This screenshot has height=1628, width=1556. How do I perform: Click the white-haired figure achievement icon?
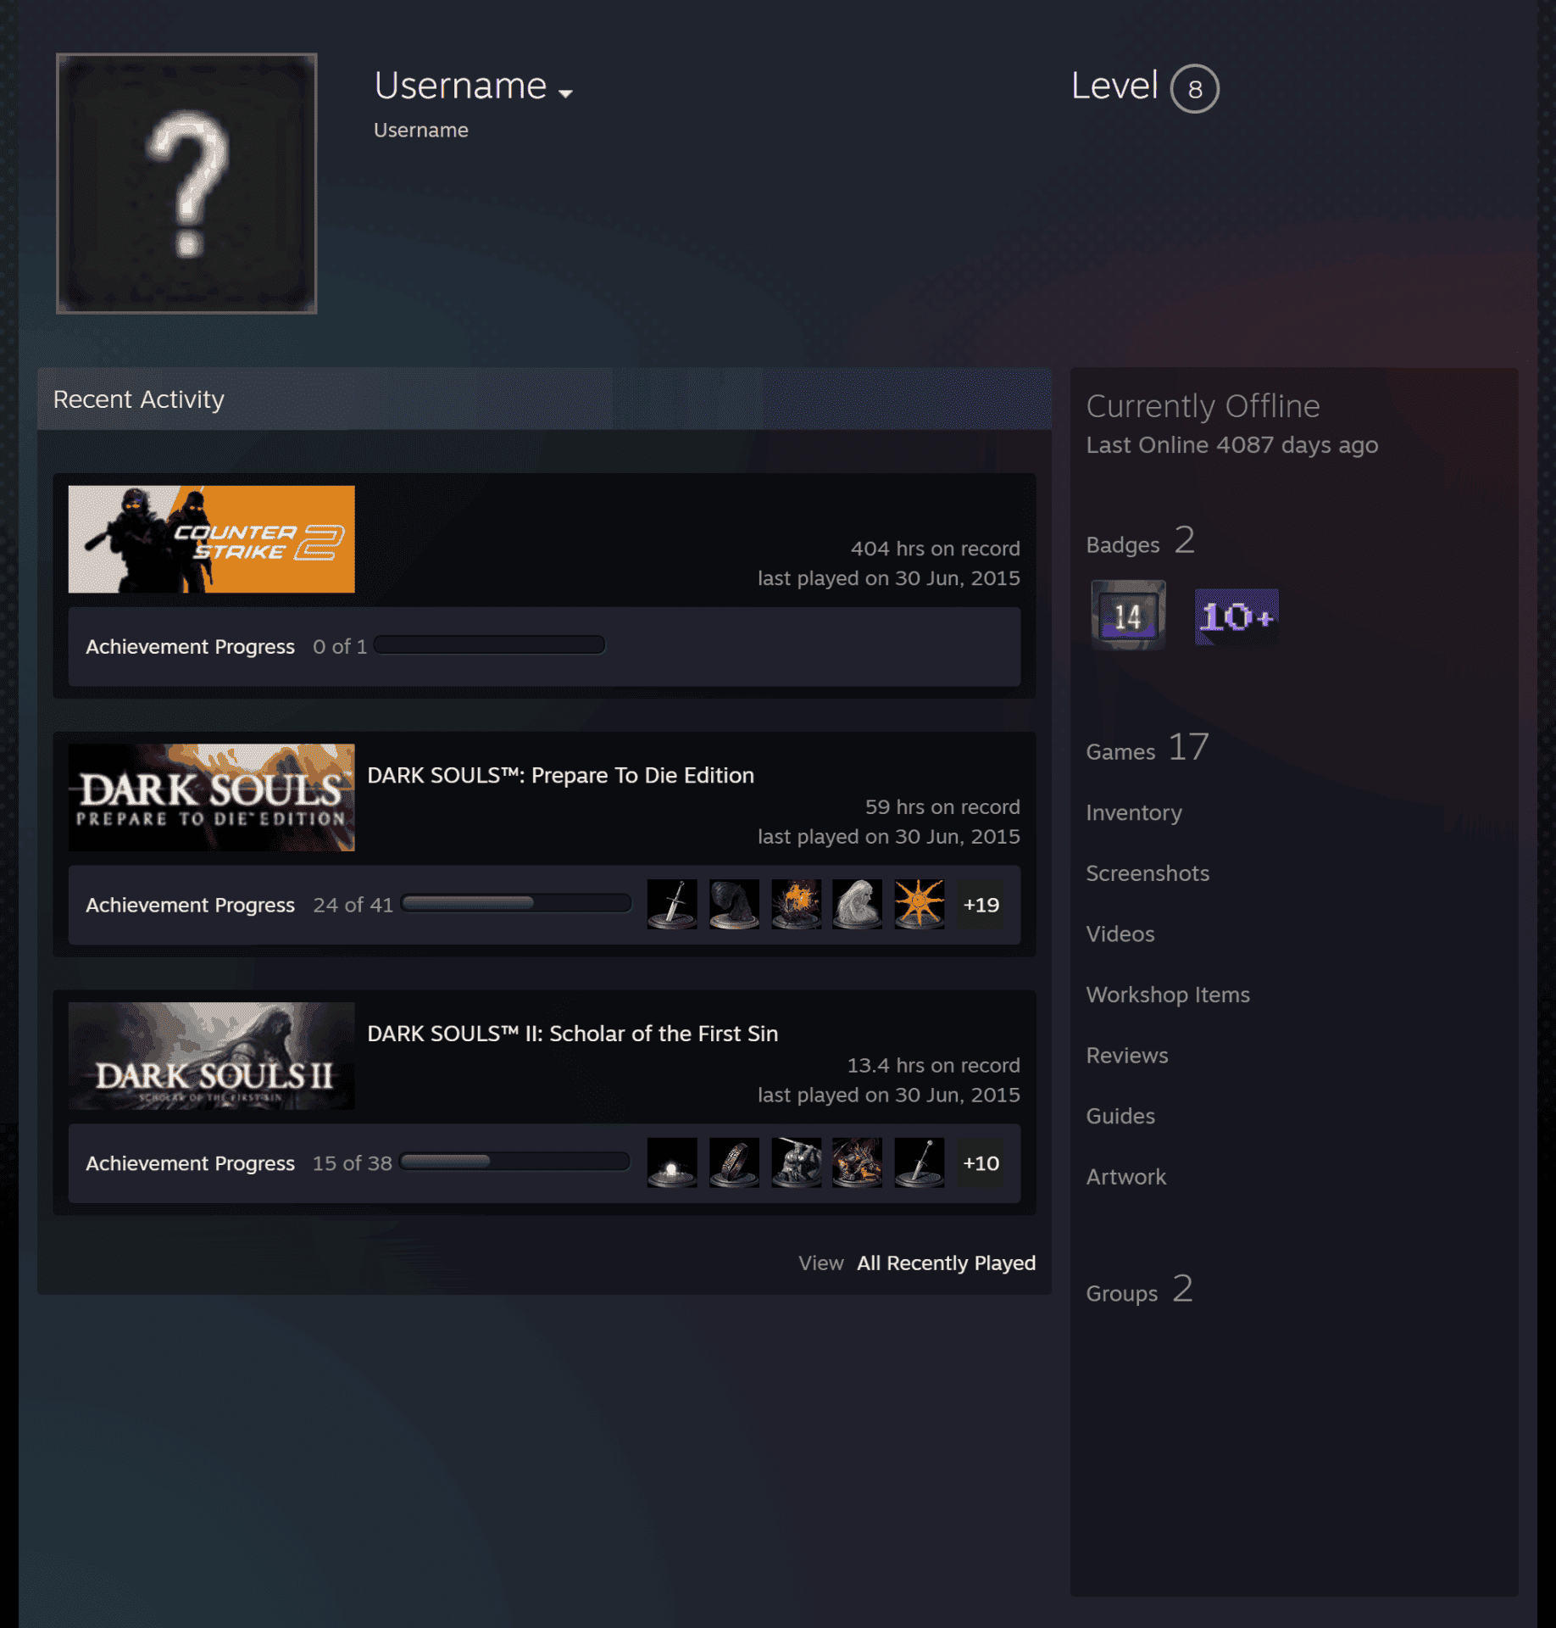coord(857,904)
